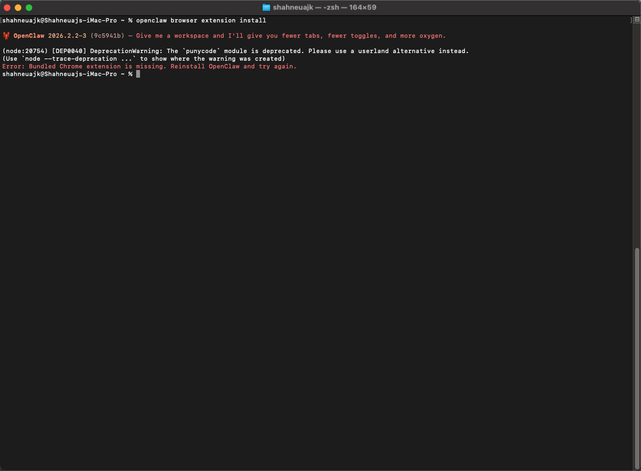Select the command 'openclaw browser extension install'

point(201,20)
